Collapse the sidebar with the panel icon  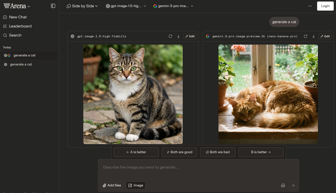[53, 6]
